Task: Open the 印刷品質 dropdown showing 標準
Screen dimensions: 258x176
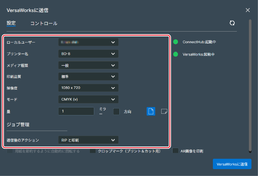Action: coord(88,77)
